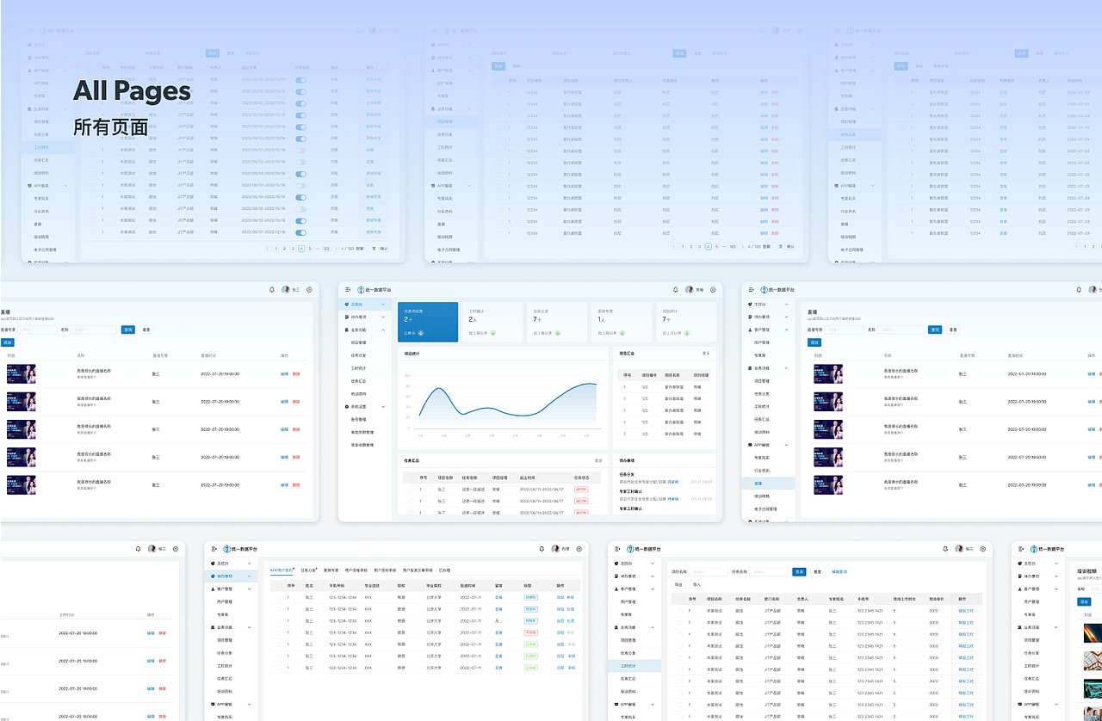
Task: Click 主控台 sidebar icon in chart dashboard
Action: click(x=347, y=305)
